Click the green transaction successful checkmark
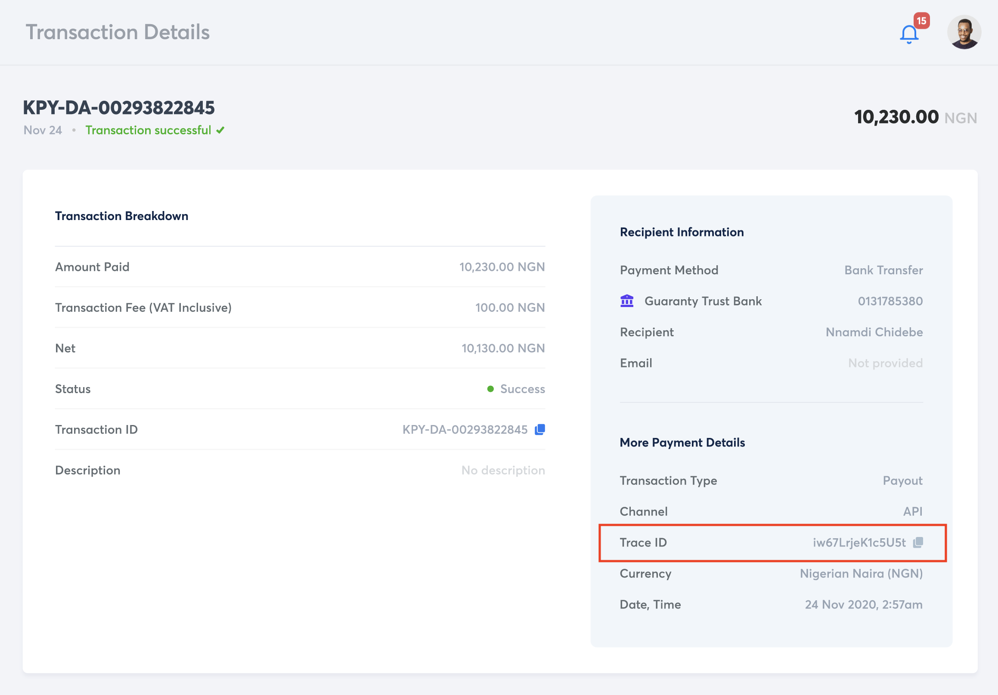The width and height of the screenshot is (998, 695). 220,130
